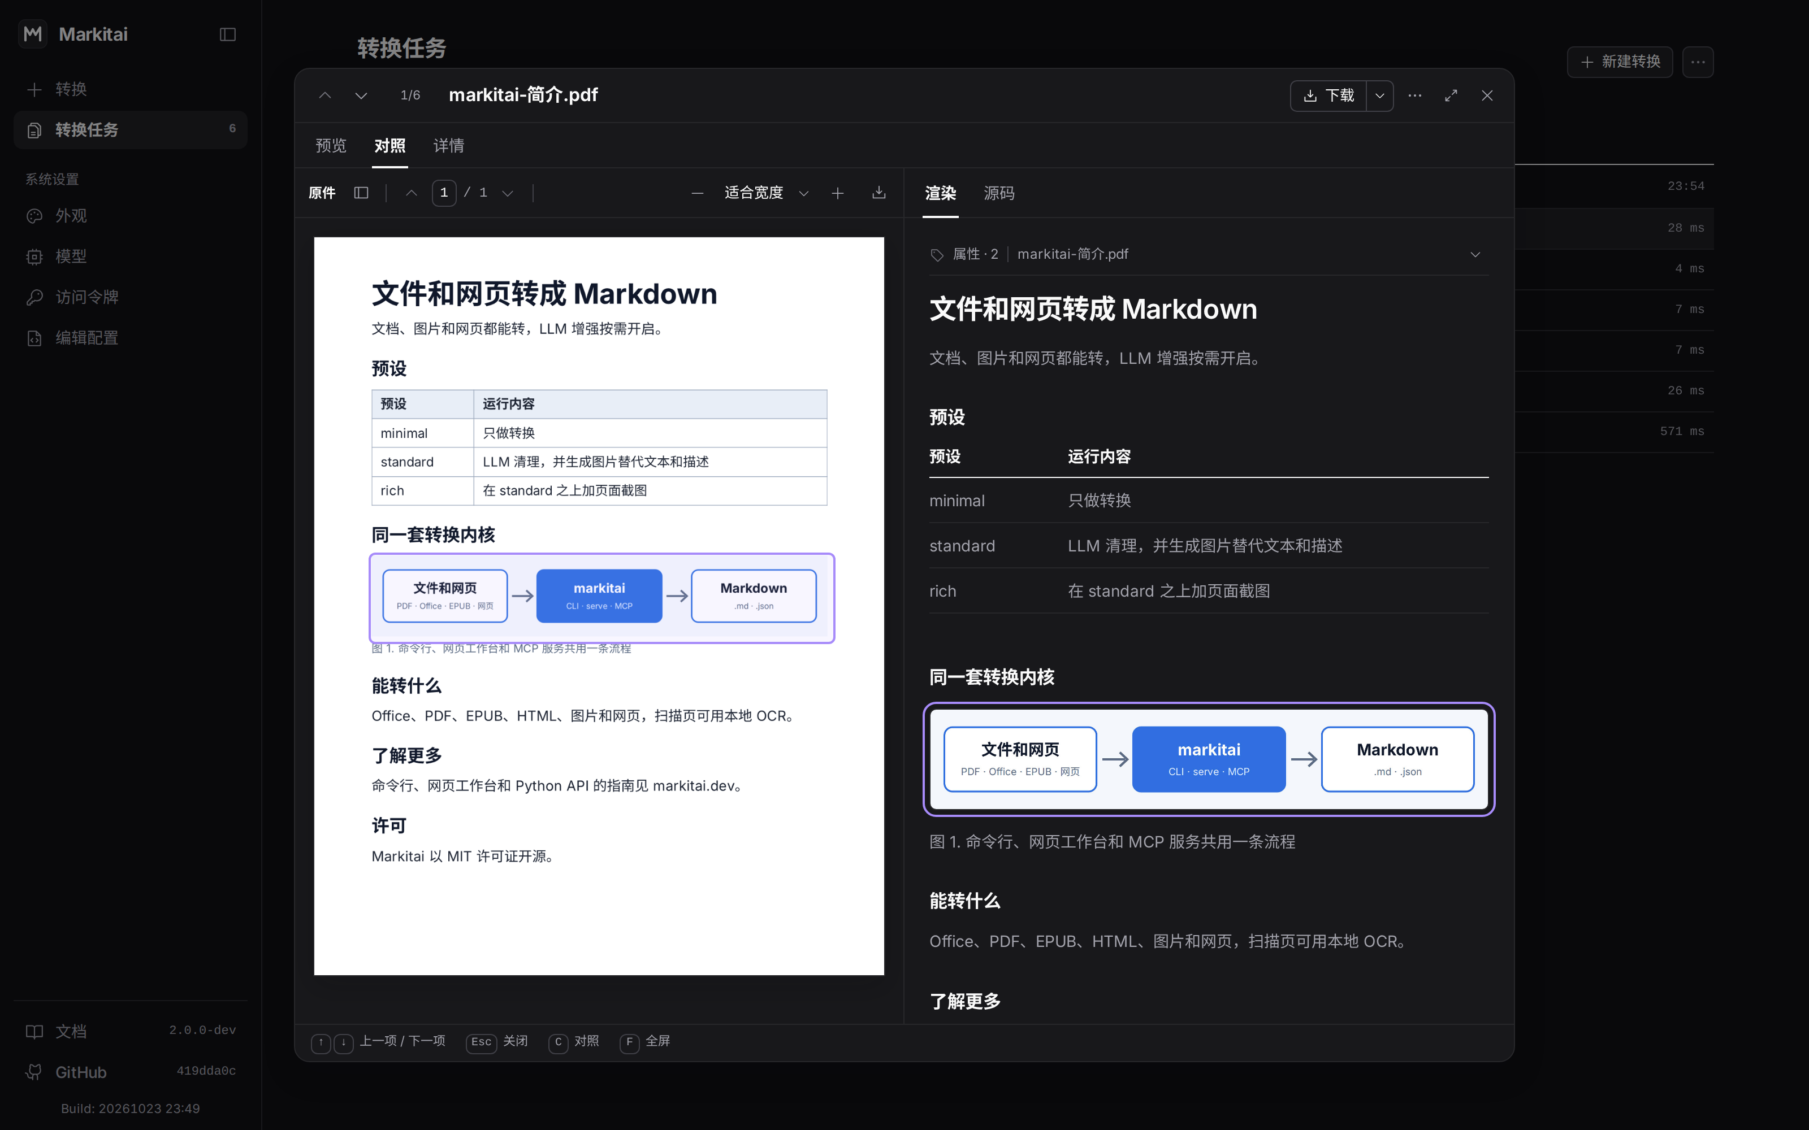Go to next PDF page
The width and height of the screenshot is (1809, 1130).
(x=508, y=193)
